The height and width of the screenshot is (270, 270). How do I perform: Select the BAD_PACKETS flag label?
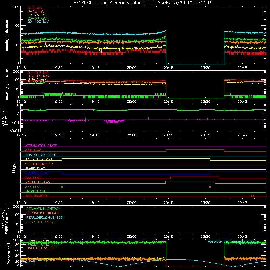[37, 196]
